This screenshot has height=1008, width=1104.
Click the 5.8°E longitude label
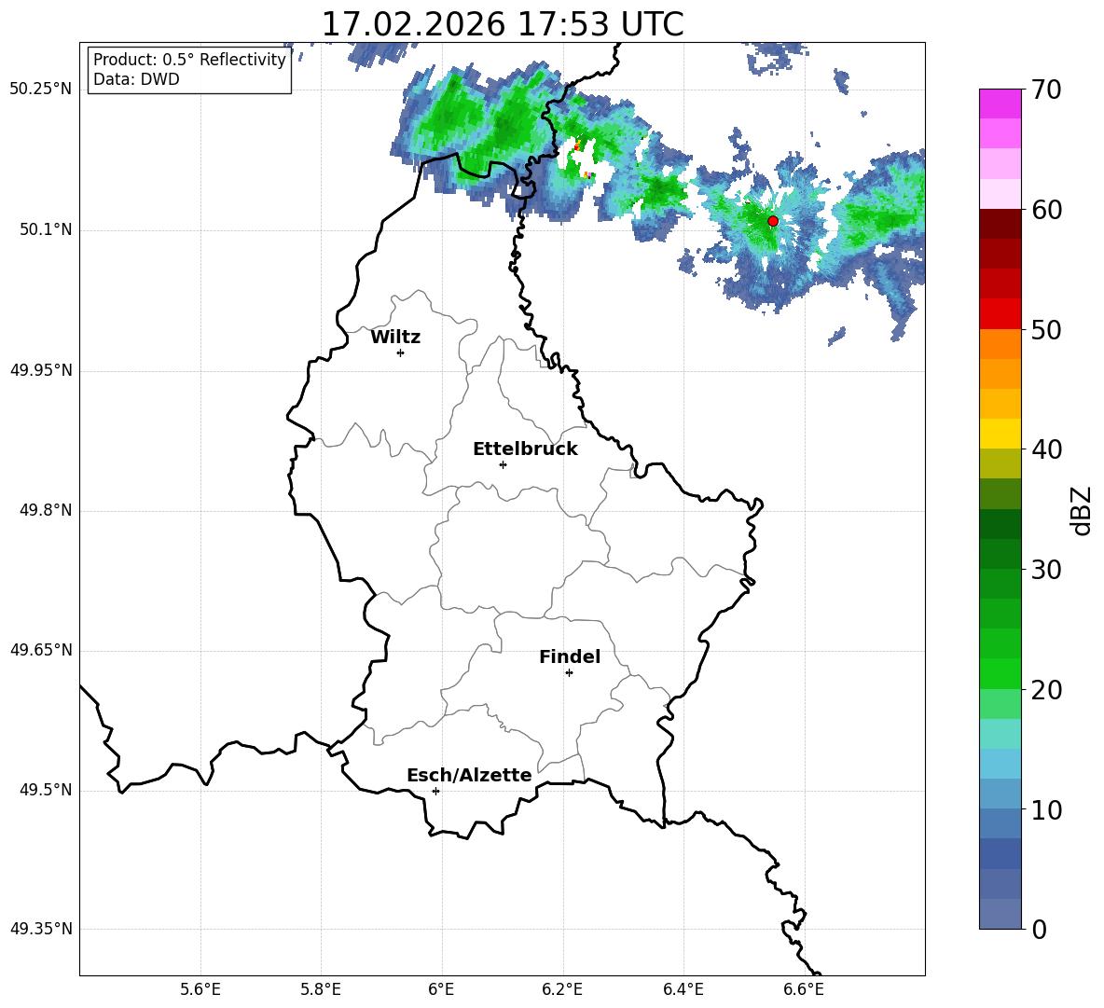coord(321,989)
